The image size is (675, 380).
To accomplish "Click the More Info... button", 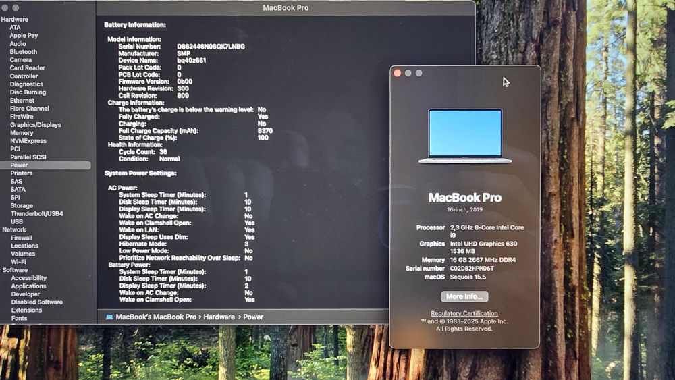I will coord(464,296).
